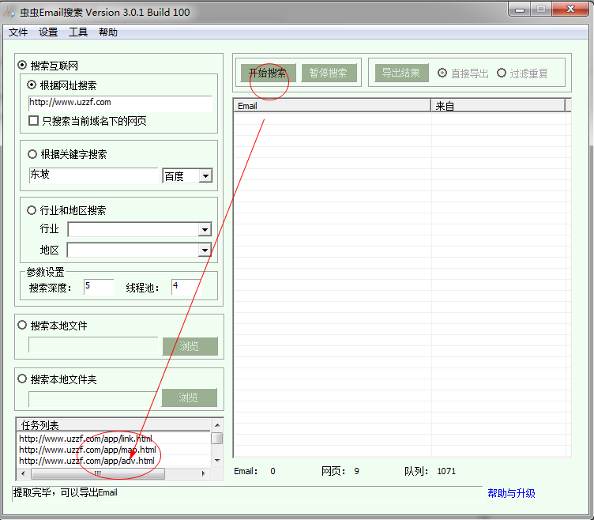The width and height of the screenshot is (594, 520).
Task: Click the 来自 column header
Action: pos(498,106)
